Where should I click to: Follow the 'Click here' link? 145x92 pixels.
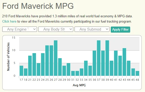(x=9, y=22)
